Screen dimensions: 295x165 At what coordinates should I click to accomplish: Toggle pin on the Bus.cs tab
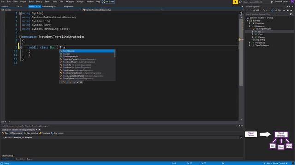37,6
